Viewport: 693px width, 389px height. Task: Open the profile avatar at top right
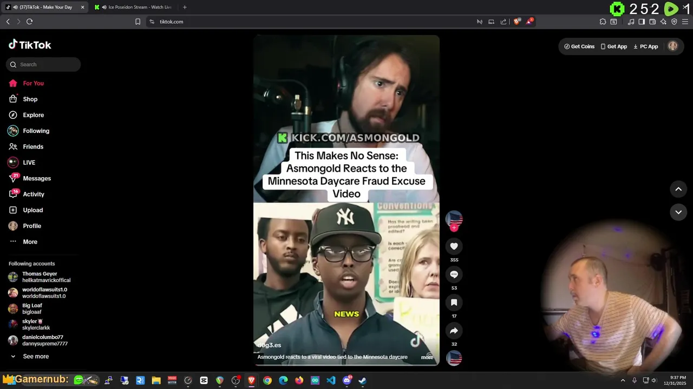pos(673,46)
